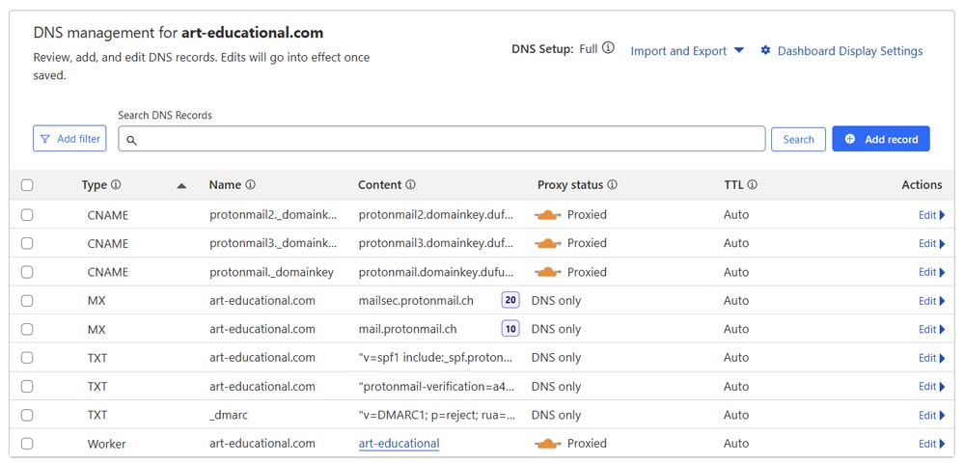
Task: Click the orange cloud on protonmail2 CNAME row
Action: [x=548, y=215]
